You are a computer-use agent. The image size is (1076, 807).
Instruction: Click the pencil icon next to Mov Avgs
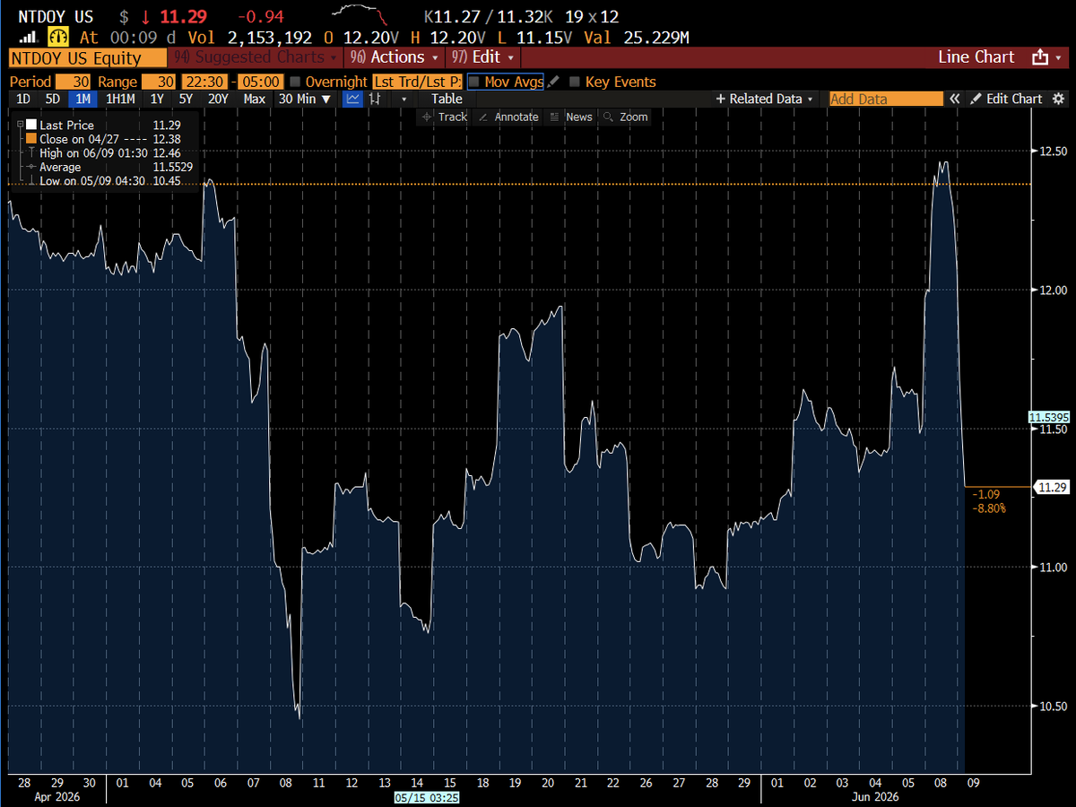coord(554,82)
